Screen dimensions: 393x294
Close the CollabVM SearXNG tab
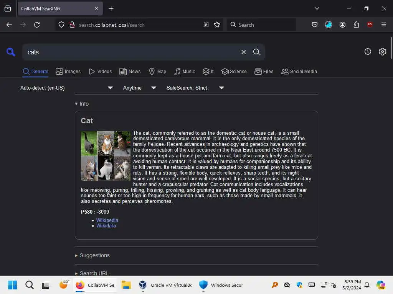pyautogui.click(x=97, y=9)
